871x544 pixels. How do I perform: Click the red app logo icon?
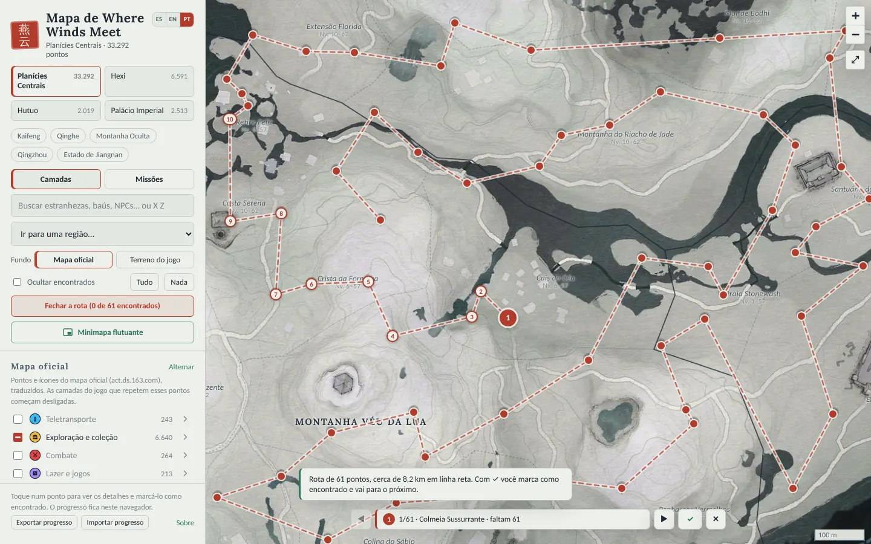coord(25,35)
